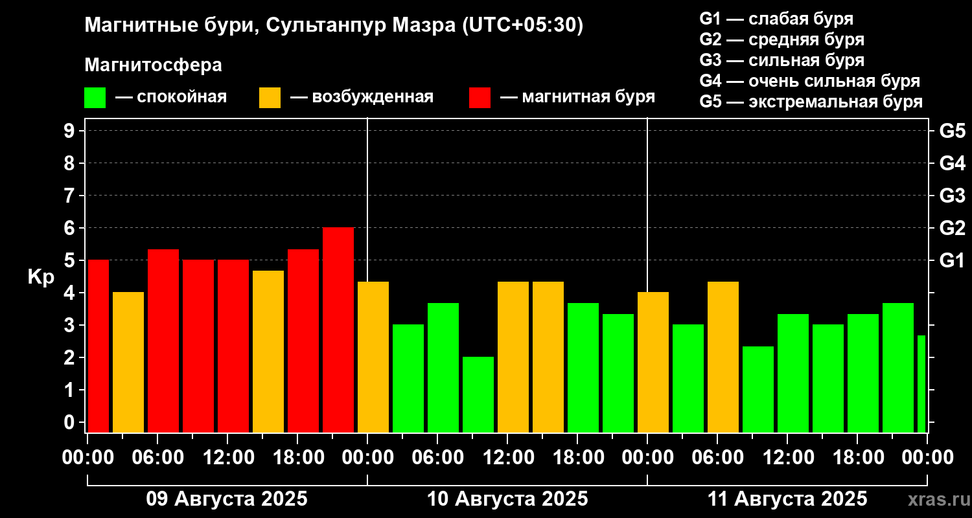Click the '06:00' time label under 11 August
The height and width of the screenshot is (518, 972).
tap(717, 458)
